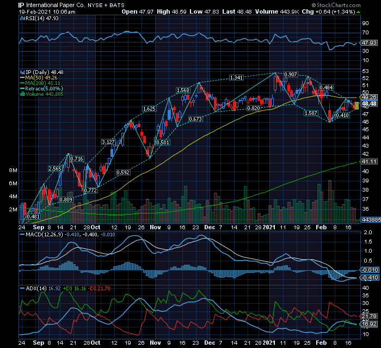The image size is (381, 348).
Task: Click the 0.592 retracement label
Action: (123, 173)
